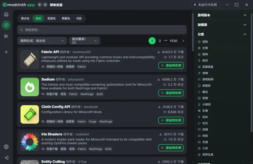Select the 经济 category filter
Image resolution: width=253 pixels, height=164 pixels.
[x=203, y=61]
